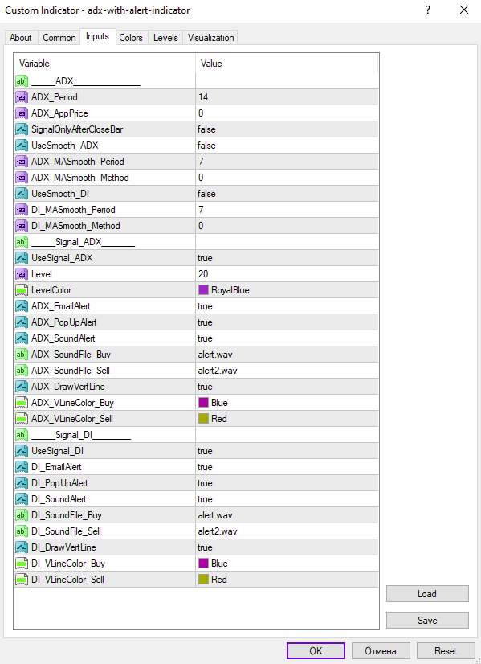
Task: Click the ADX_VLineColor_Buy color swatch
Action: pyautogui.click(x=203, y=402)
